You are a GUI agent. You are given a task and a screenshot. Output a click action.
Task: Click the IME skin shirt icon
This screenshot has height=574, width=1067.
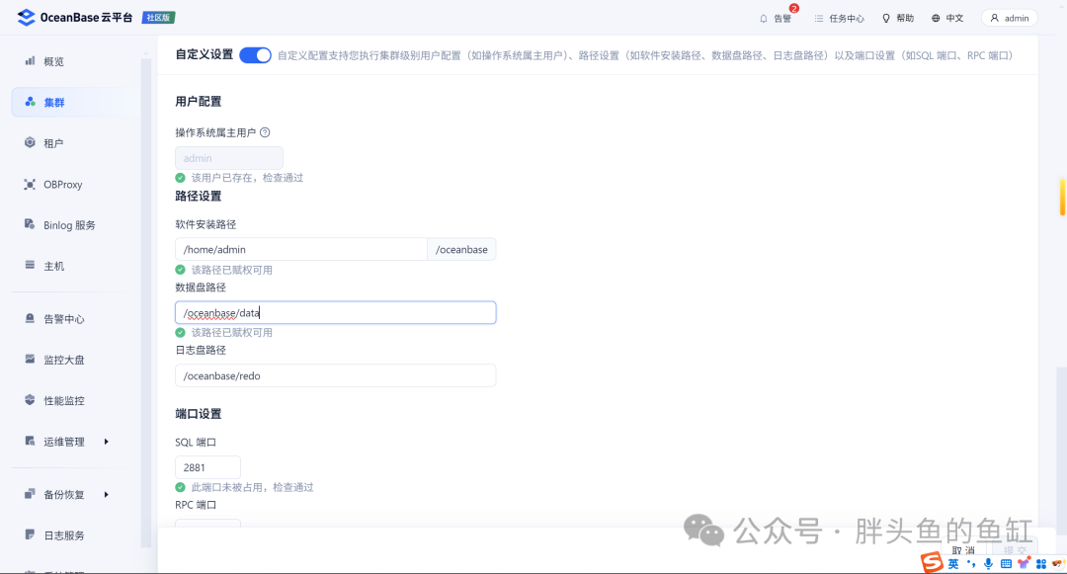coord(1024,564)
